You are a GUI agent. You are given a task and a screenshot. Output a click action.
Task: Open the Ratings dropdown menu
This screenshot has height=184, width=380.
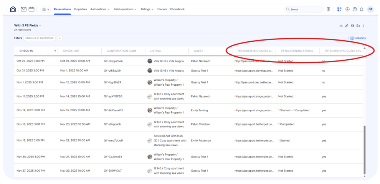click(x=147, y=9)
